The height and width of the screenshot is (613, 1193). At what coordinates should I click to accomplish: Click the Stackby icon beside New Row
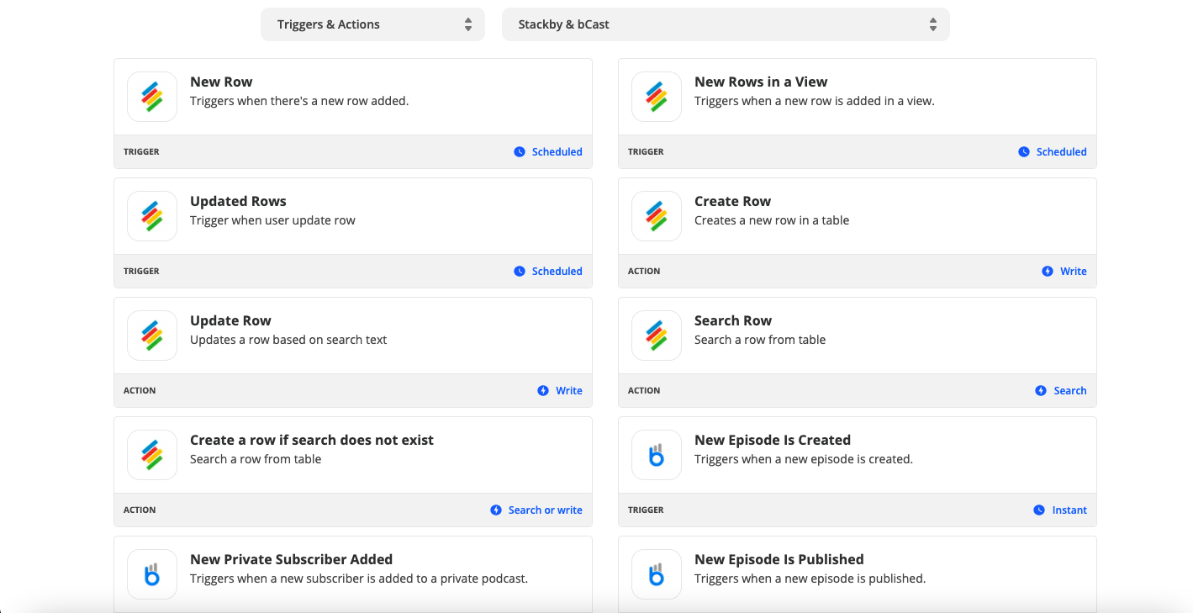pyautogui.click(x=152, y=97)
